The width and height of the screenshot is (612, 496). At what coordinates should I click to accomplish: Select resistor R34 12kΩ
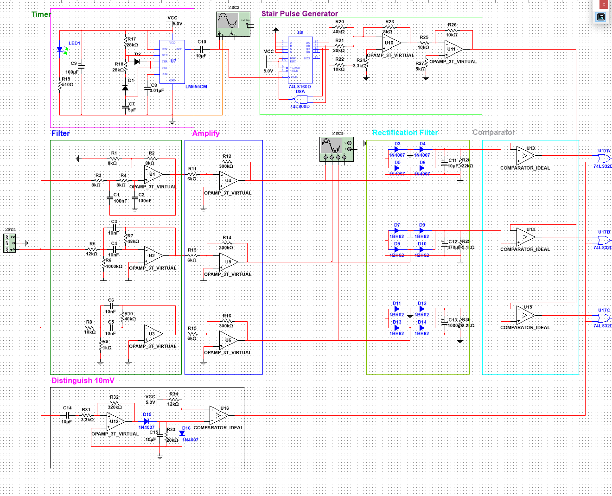[174, 400]
